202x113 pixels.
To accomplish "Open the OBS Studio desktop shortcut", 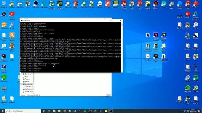I will pyautogui.click(x=36, y=4).
